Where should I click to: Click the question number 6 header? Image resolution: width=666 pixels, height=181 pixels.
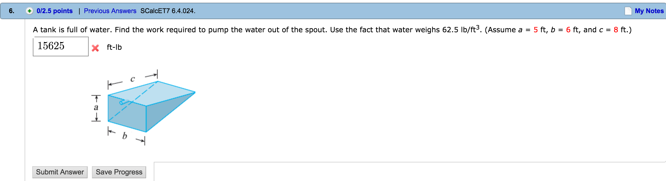click(11, 11)
